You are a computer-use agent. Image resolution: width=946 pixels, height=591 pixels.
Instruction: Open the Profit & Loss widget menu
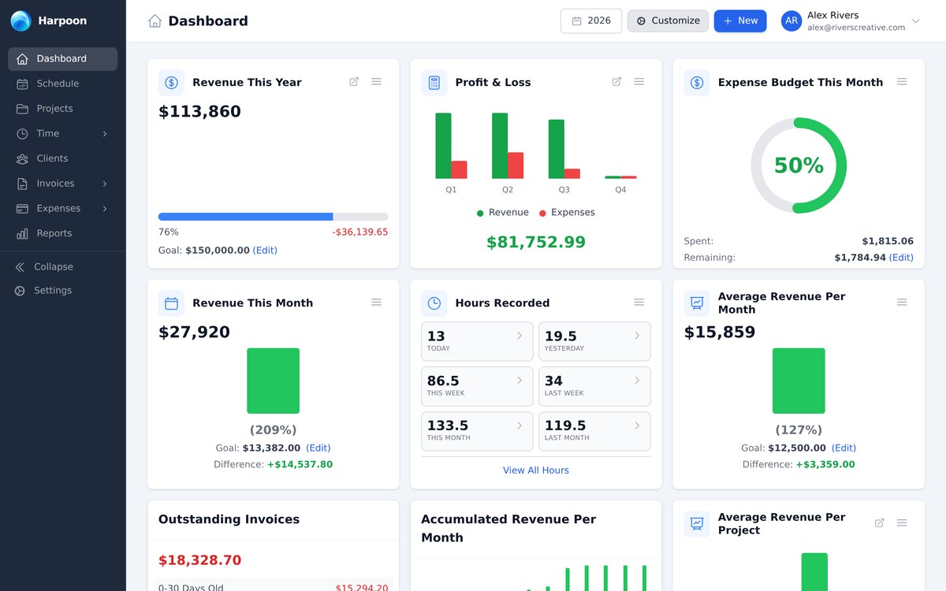(639, 82)
